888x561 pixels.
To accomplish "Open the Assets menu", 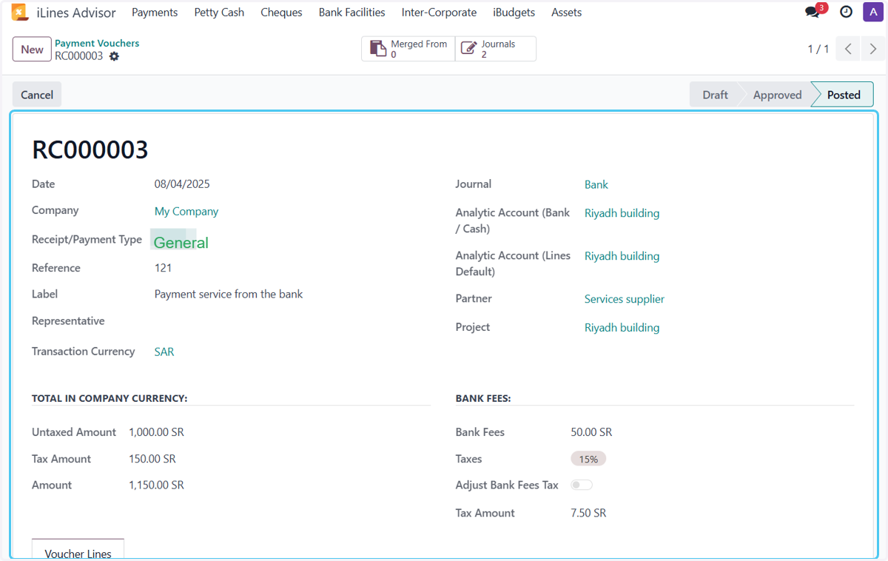I will tap(566, 13).
